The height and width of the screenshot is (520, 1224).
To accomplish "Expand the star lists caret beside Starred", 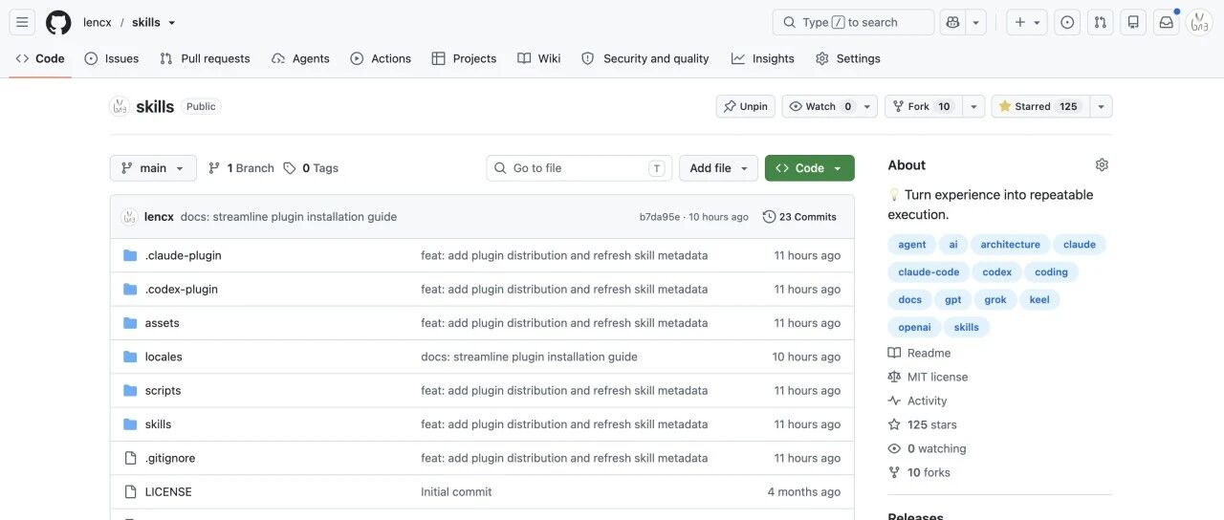I will tap(1101, 106).
